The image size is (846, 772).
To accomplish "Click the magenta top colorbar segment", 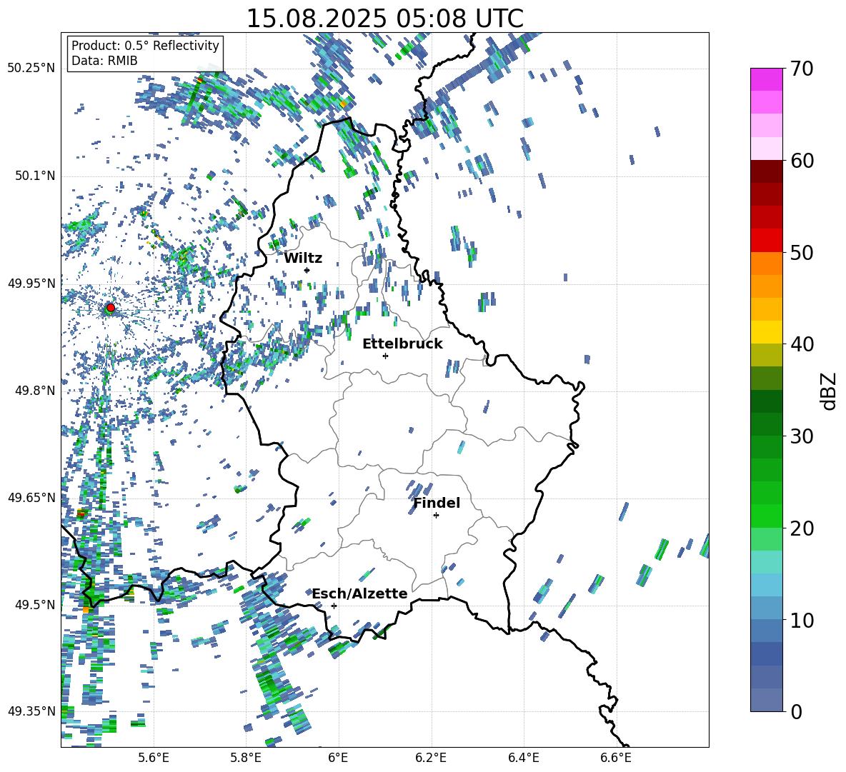I will coord(766,80).
